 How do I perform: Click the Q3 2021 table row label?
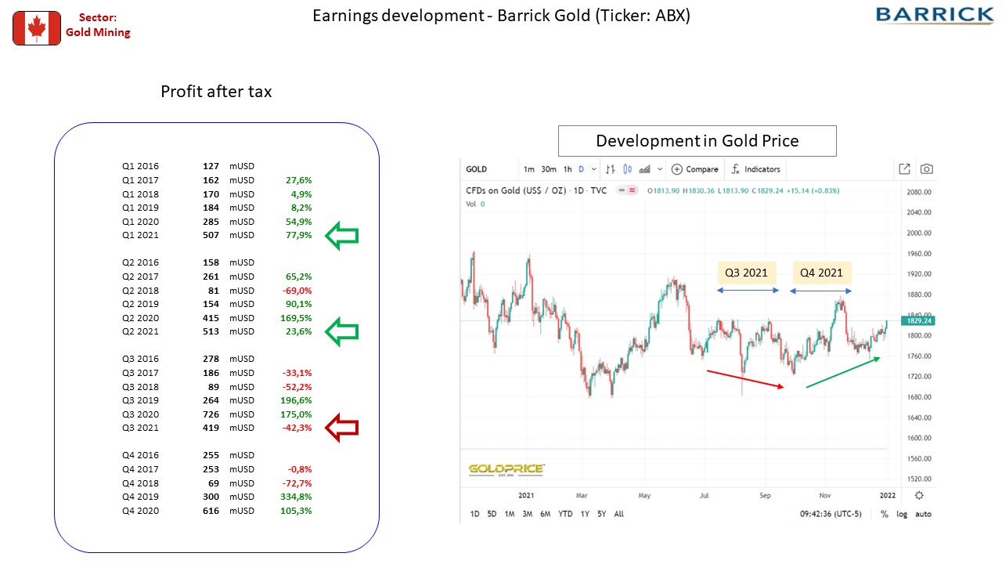pos(140,428)
